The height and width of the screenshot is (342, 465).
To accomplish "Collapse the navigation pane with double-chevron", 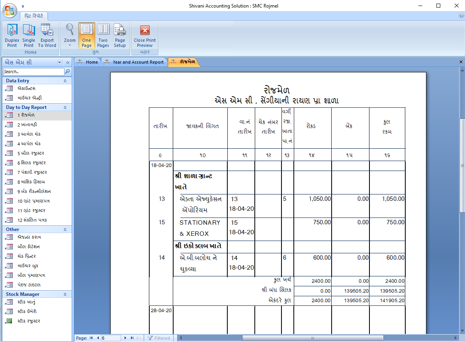I will point(67,62).
